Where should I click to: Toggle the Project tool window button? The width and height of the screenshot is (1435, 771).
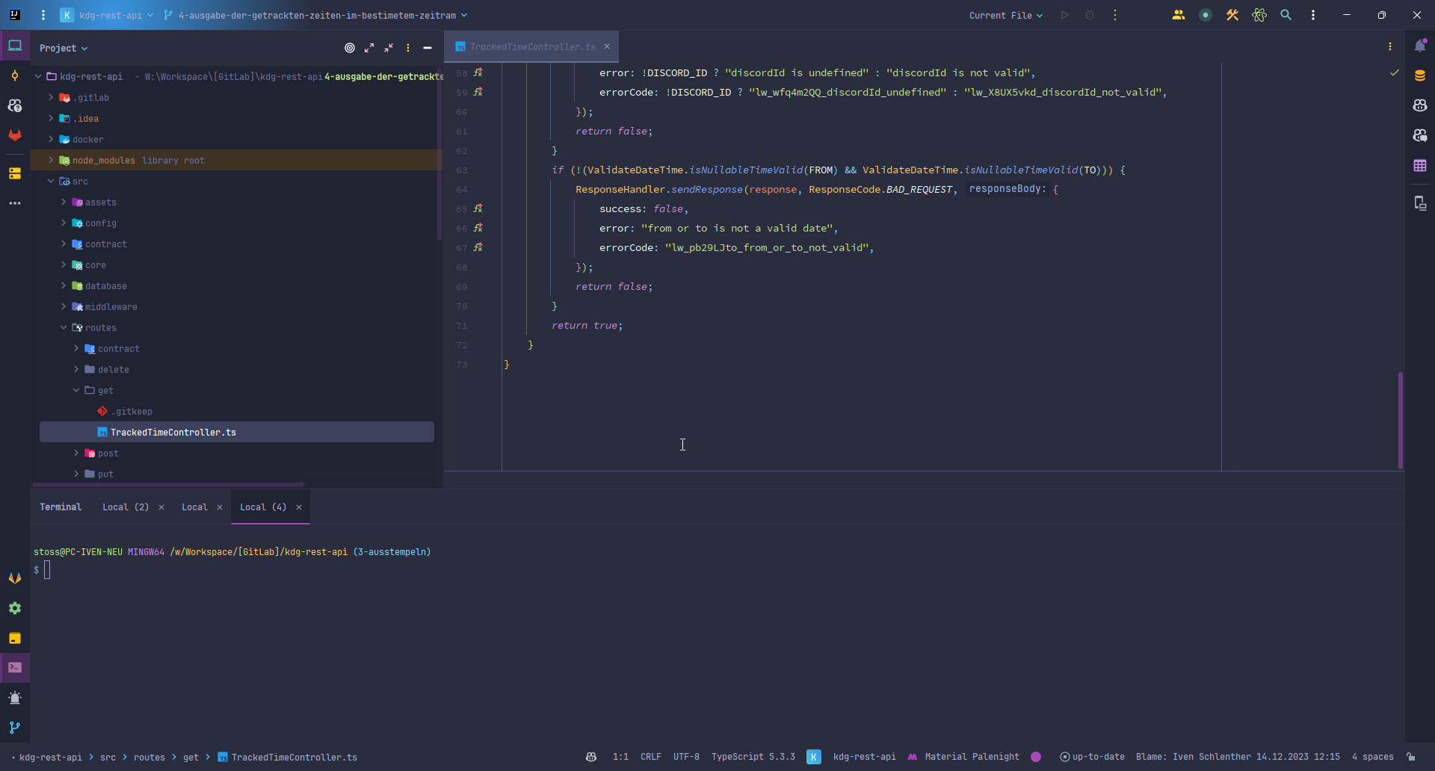(15, 46)
